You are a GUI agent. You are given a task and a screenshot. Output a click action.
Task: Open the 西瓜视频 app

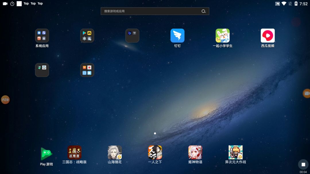coord(268,36)
